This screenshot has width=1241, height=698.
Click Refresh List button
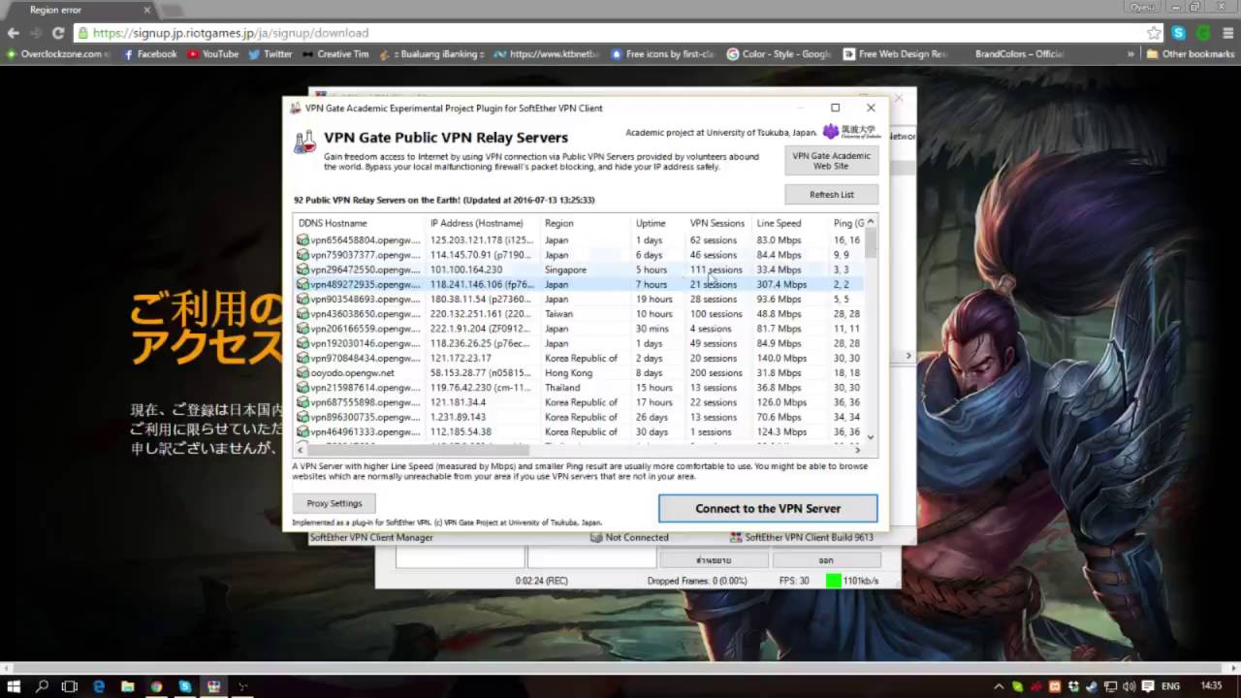coord(831,194)
